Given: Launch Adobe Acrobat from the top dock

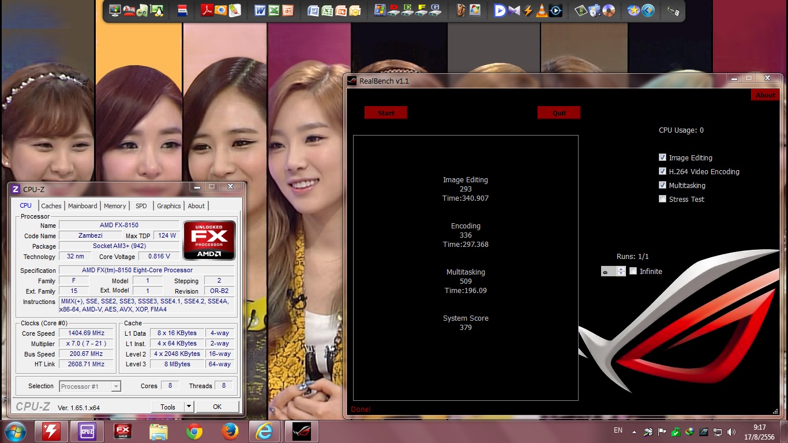Looking at the screenshot, I should 207,10.
